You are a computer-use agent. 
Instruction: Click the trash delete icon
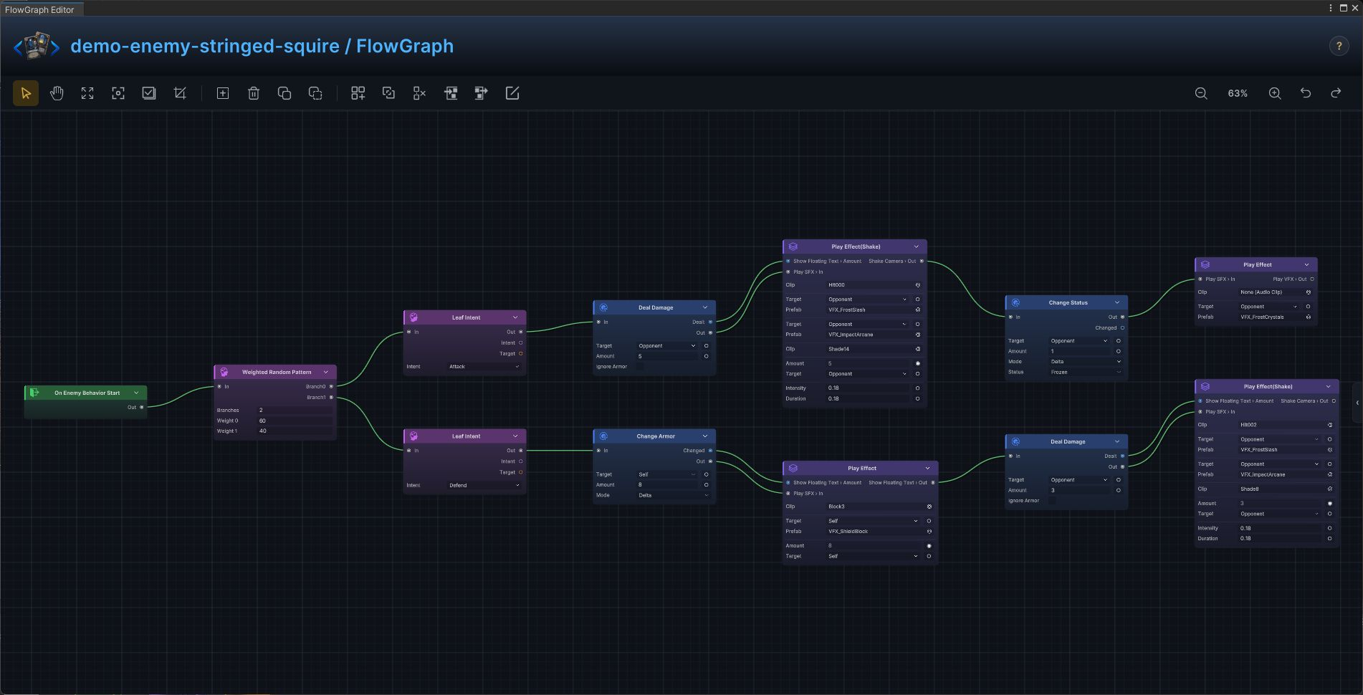(254, 93)
